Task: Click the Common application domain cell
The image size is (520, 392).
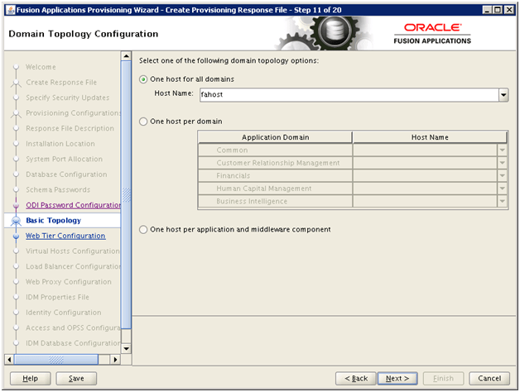Action: pos(275,151)
